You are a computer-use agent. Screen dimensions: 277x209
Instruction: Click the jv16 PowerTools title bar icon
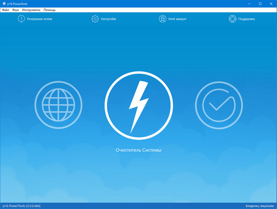click(x=4, y=3)
